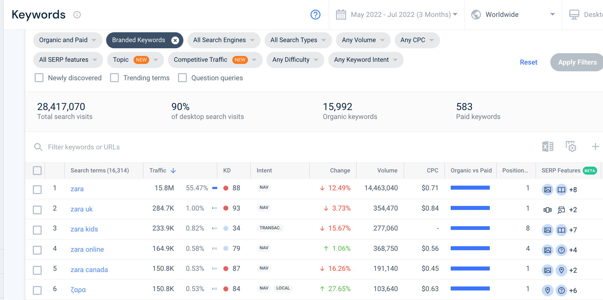The width and height of the screenshot is (603, 300).
Task: Enable the Trending terms checkbox
Action: click(x=114, y=78)
